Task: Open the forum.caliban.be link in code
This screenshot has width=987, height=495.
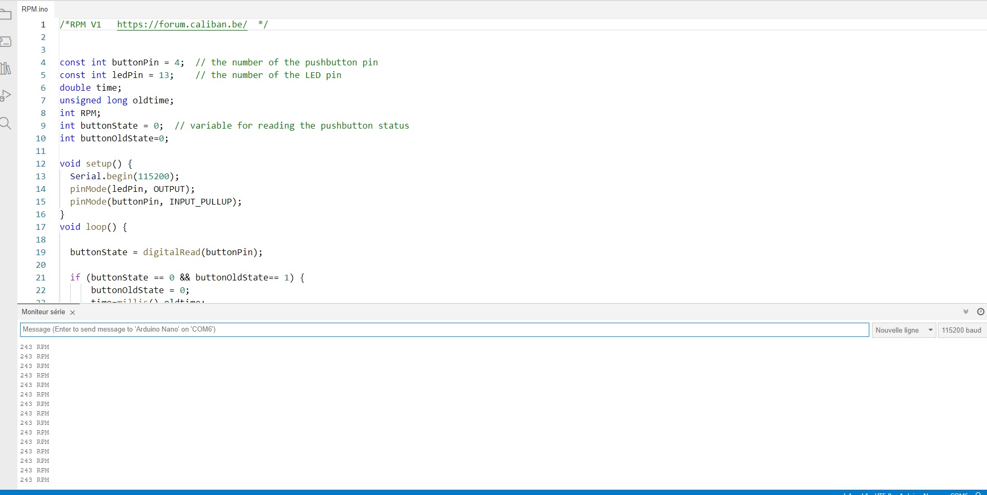Action: coord(182,24)
